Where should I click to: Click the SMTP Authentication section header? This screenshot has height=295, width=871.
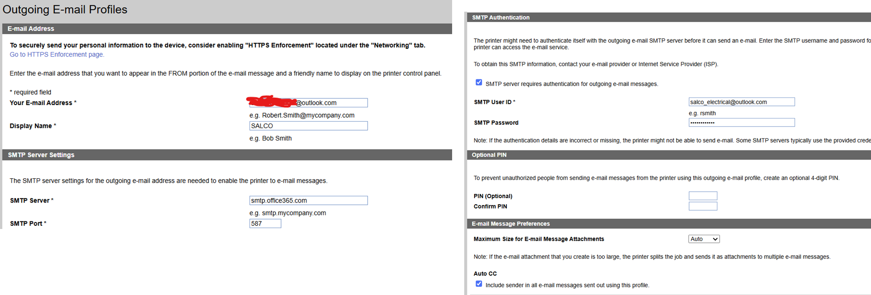[x=669, y=18]
